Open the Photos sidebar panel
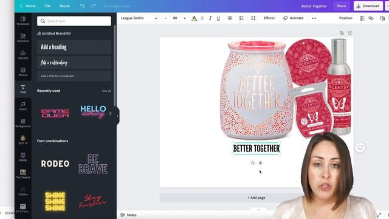 (23, 72)
